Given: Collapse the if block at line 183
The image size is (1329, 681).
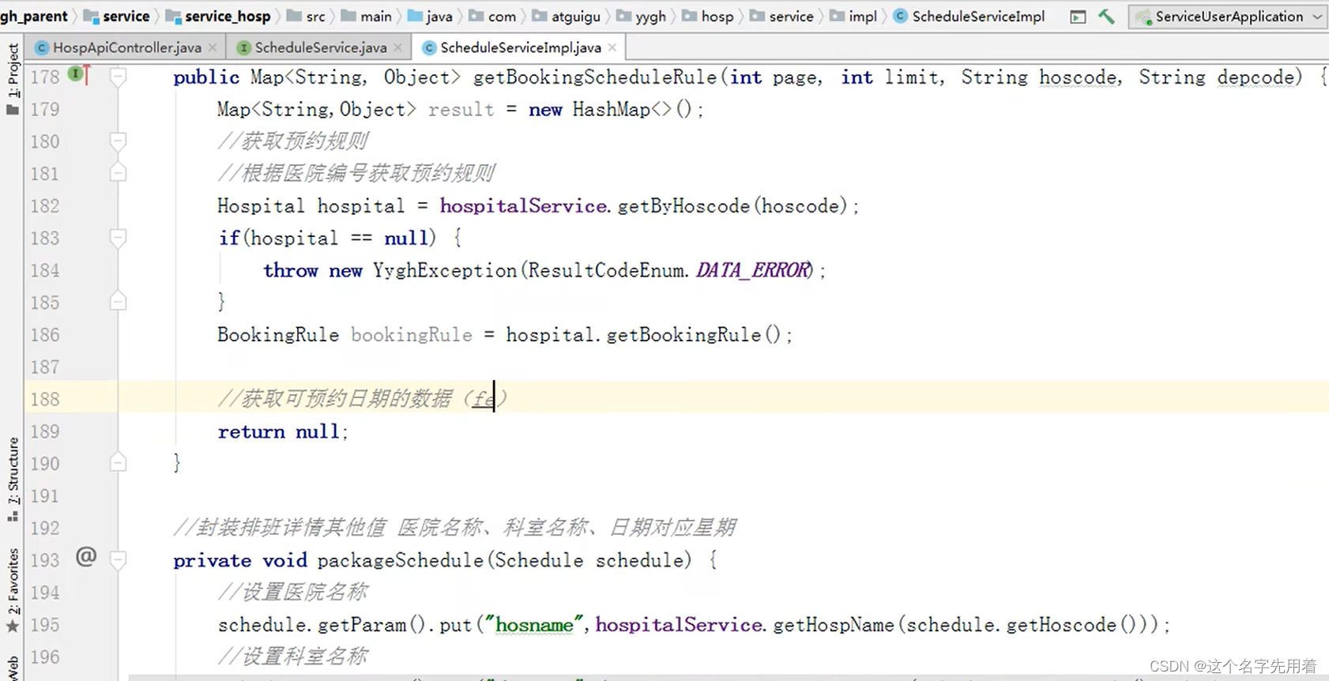Looking at the screenshot, I should pyautogui.click(x=118, y=238).
